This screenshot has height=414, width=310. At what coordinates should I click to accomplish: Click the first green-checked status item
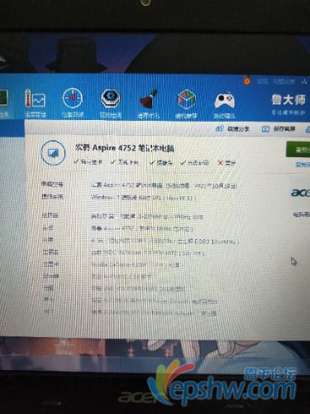click(88, 162)
